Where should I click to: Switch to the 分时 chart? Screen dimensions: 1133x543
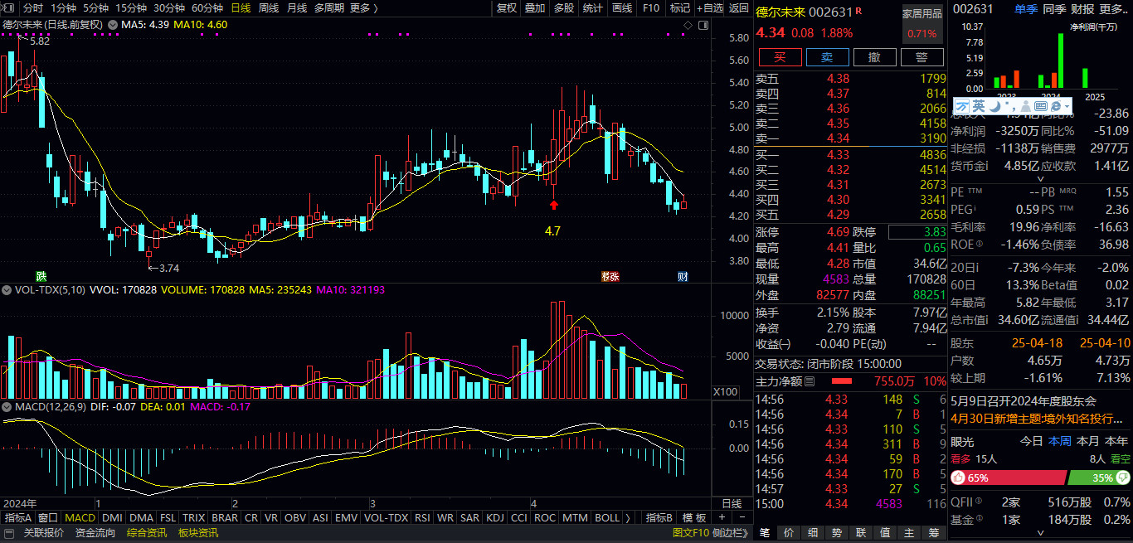pyautogui.click(x=32, y=8)
